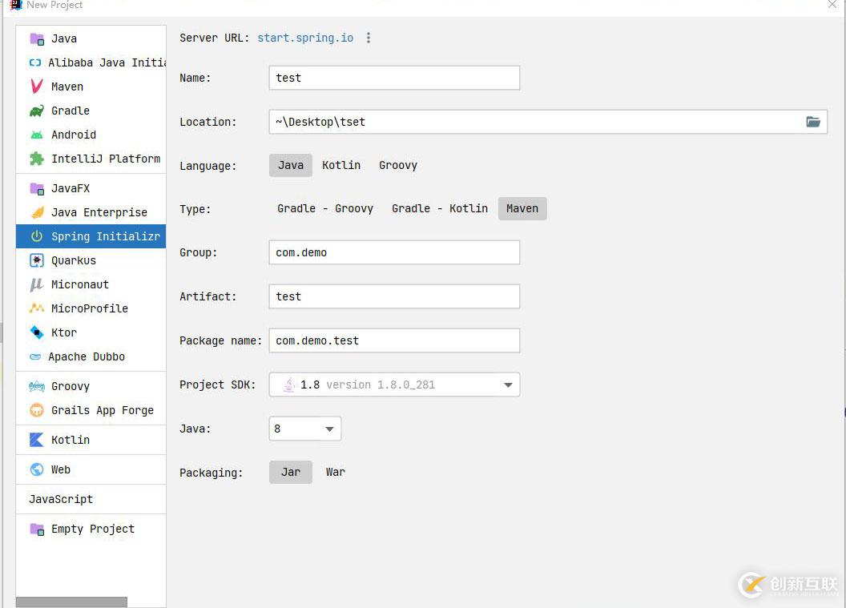Click the MicroProfile icon
This screenshot has width=846, height=608.
coord(37,308)
